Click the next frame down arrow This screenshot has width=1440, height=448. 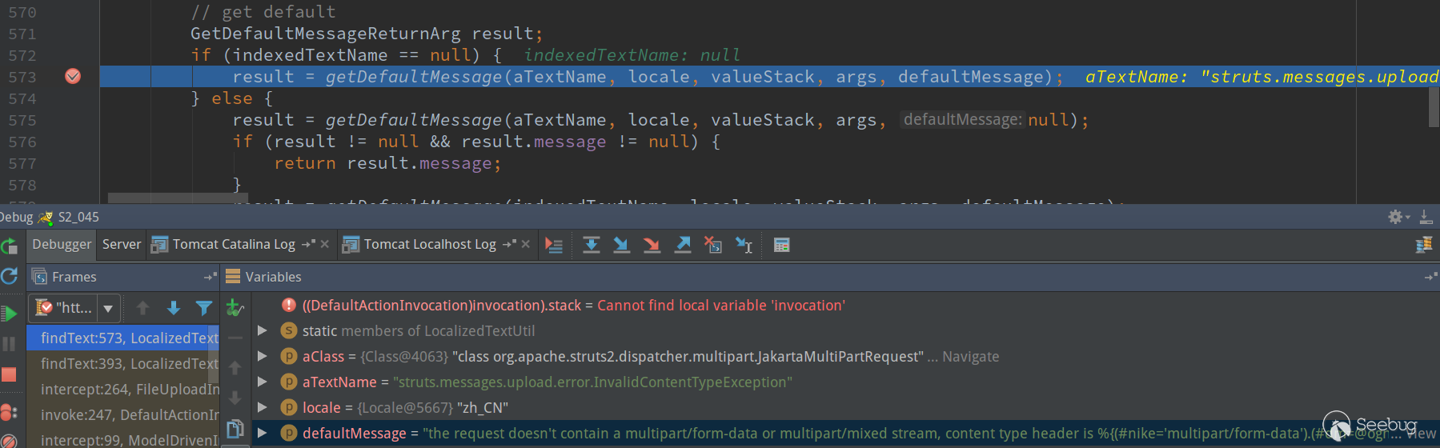174,308
